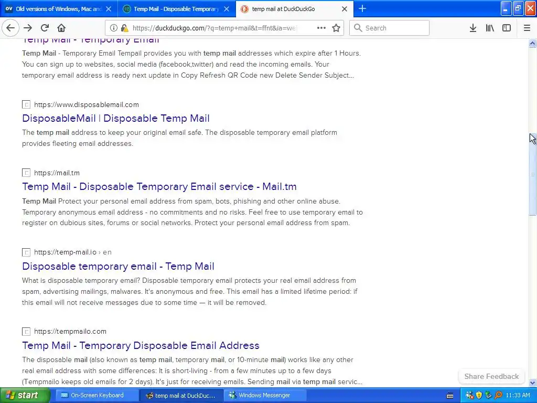This screenshot has height=403, width=537.
Task: Click the mail.tm favicon icon
Action: [26, 173]
